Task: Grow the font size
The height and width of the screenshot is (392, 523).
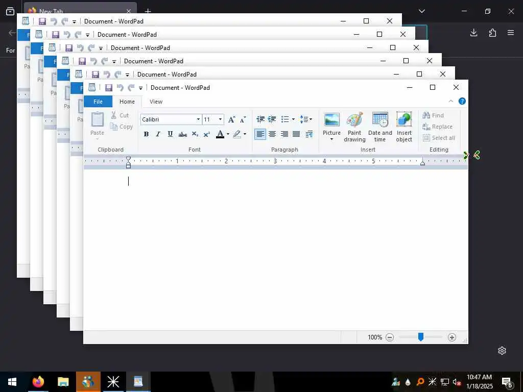Action: coord(231,119)
